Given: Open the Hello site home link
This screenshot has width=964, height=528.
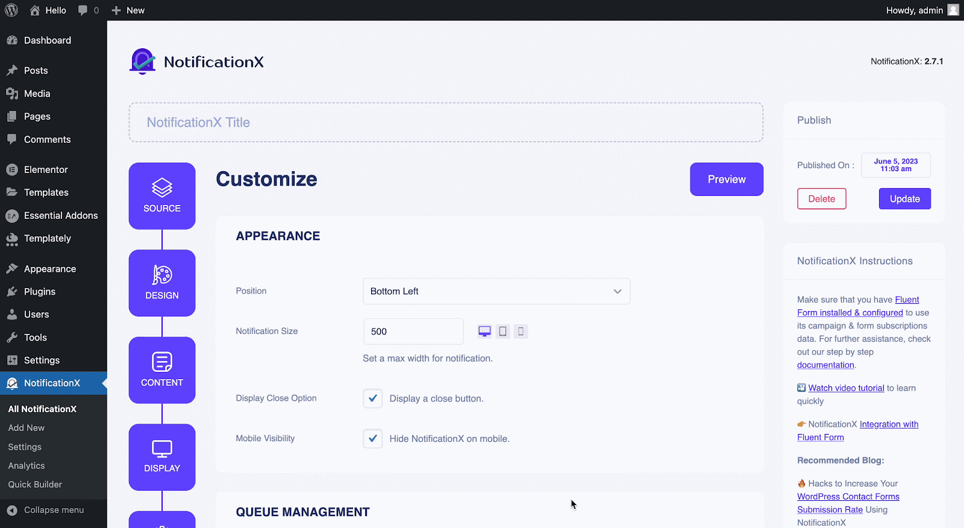Looking at the screenshot, I should click(48, 10).
